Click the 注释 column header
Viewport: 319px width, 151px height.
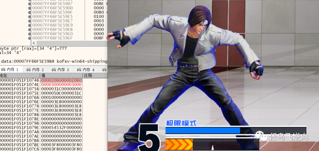point(95,76)
